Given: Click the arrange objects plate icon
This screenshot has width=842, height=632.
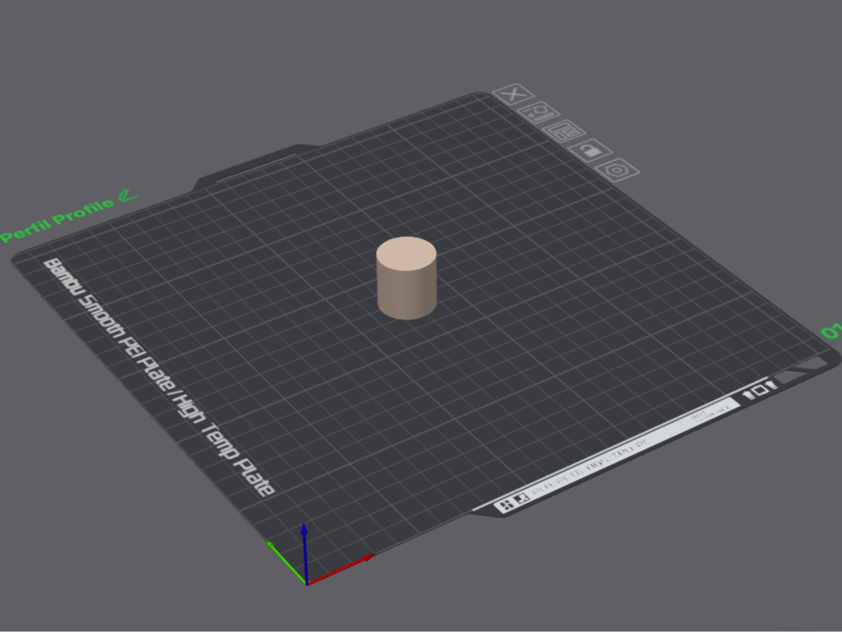Looking at the screenshot, I should (564, 131).
